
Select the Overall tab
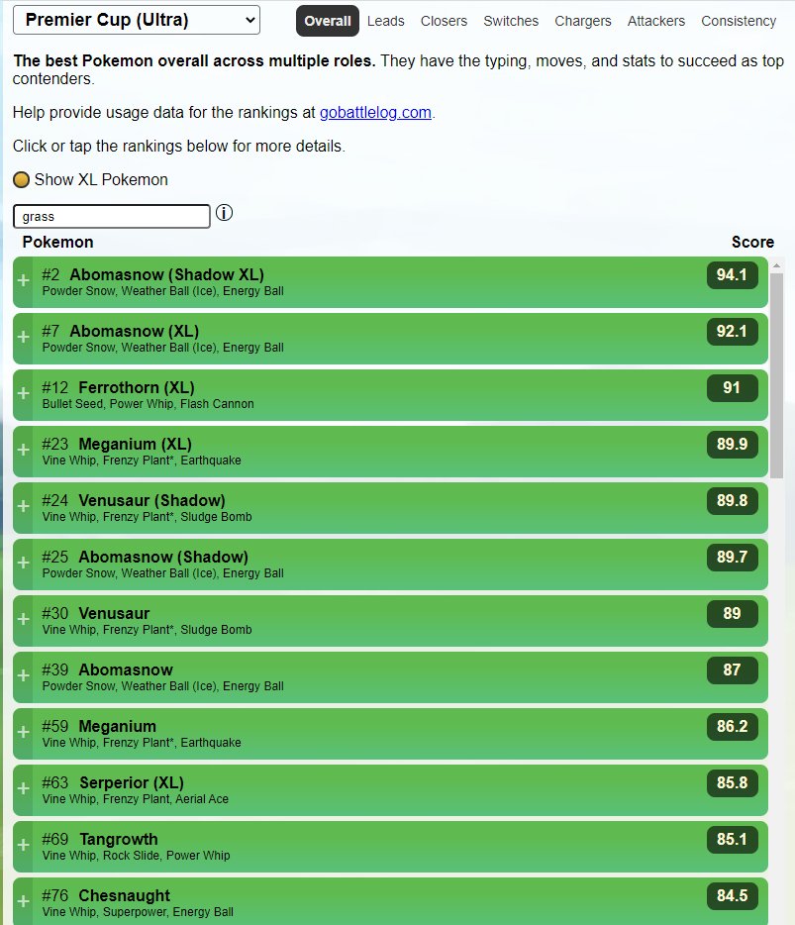328,21
